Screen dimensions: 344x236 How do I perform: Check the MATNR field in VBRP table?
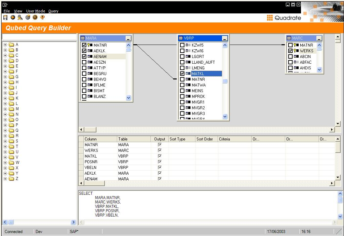[x=182, y=79]
